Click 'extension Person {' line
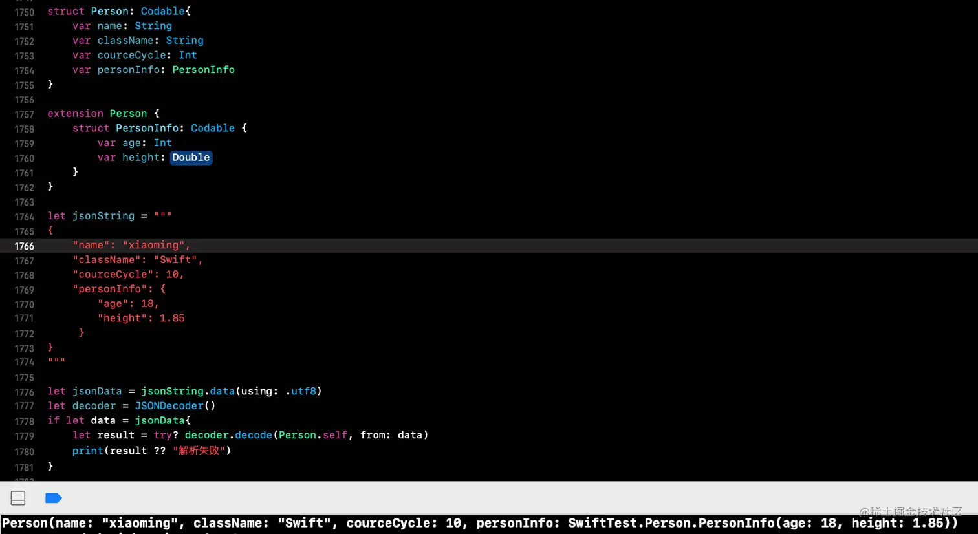978x534 pixels. 103,113
